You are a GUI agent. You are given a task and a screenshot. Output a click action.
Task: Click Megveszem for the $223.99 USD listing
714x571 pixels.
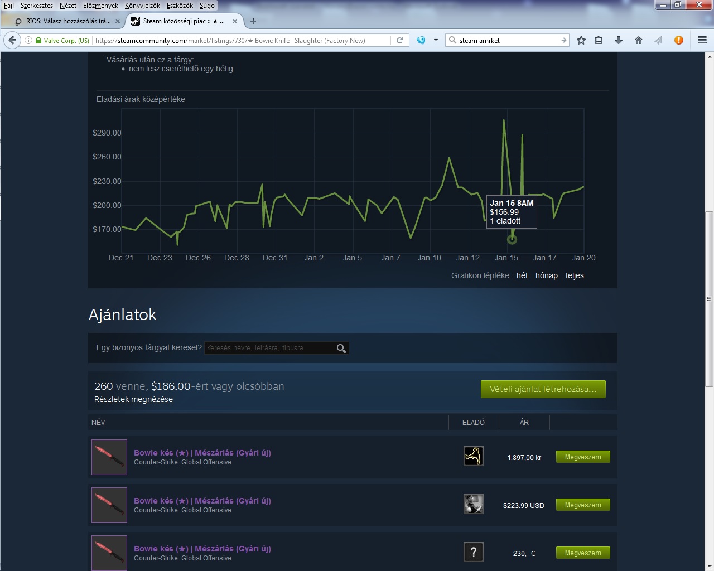tap(583, 505)
